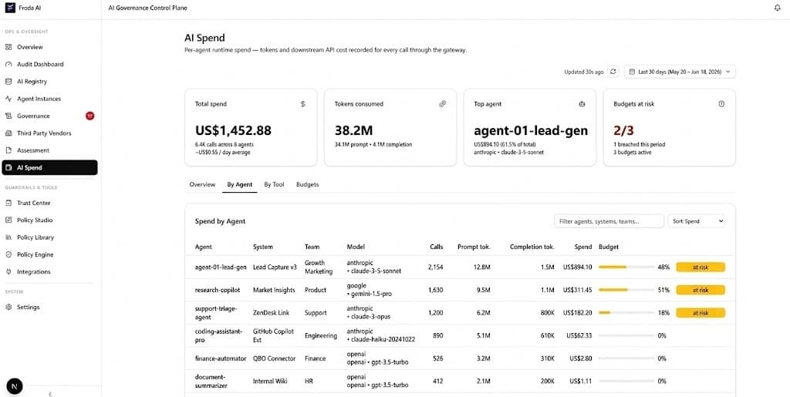Click the QBO Connector system cell
790x397 pixels.
pyautogui.click(x=274, y=358)
